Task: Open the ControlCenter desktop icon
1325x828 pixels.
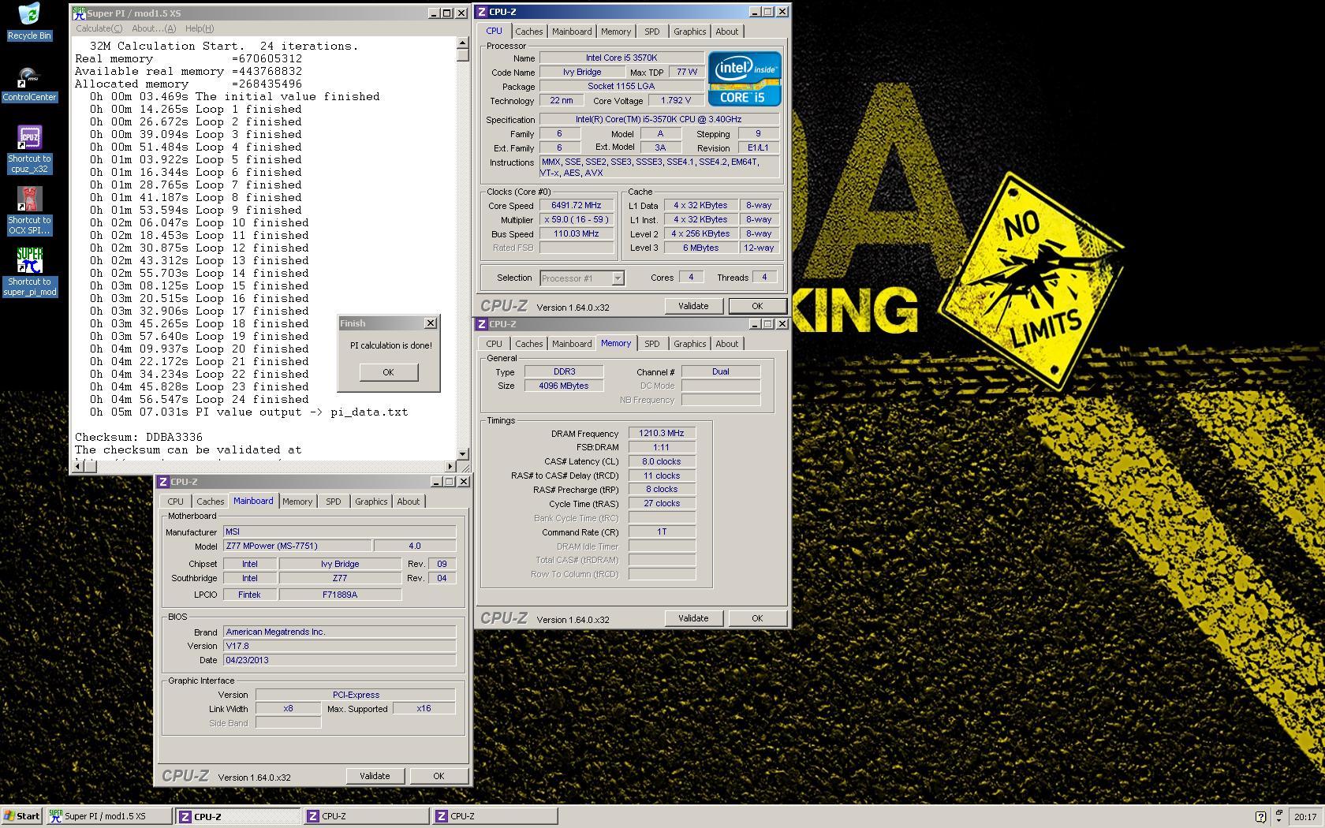Action: (x=29, y=84)
